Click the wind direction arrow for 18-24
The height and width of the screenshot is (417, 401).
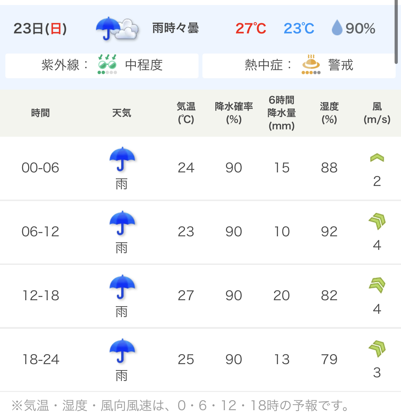point(377,349)
